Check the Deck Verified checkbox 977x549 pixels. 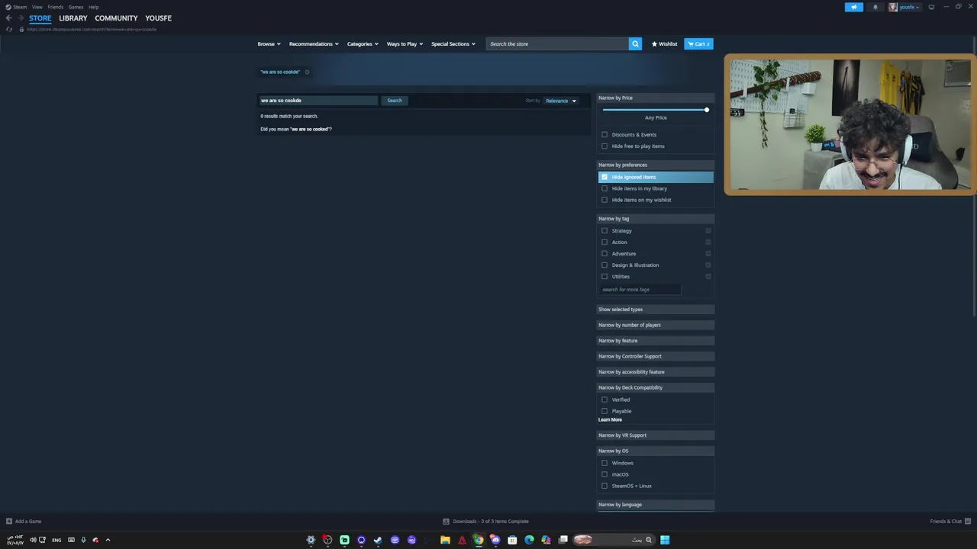click(605, 400)
